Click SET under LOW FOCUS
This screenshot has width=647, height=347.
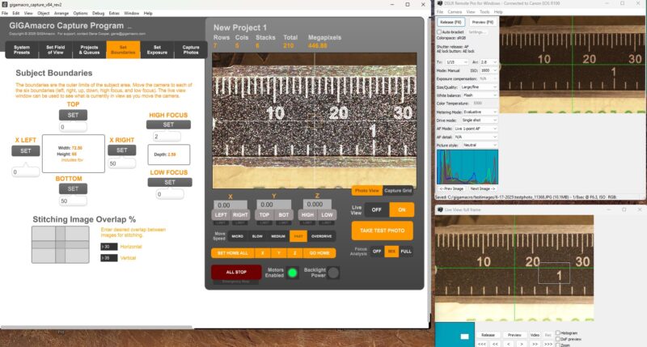[170, 182]
